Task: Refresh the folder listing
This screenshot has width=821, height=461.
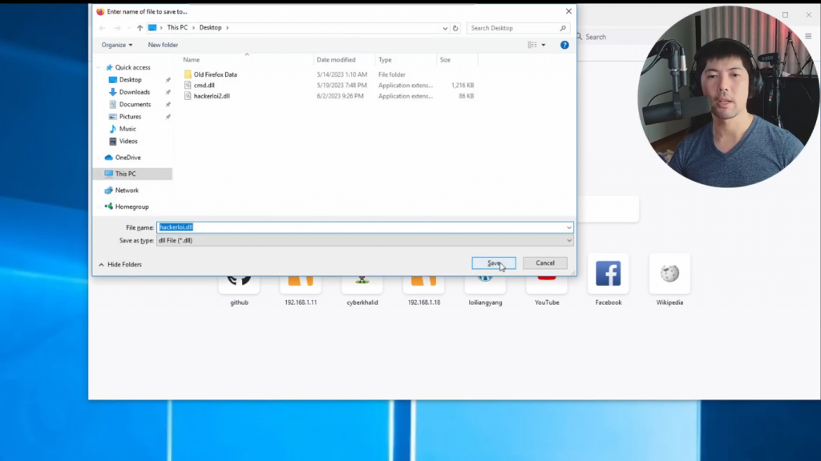Action: [455, 28]
